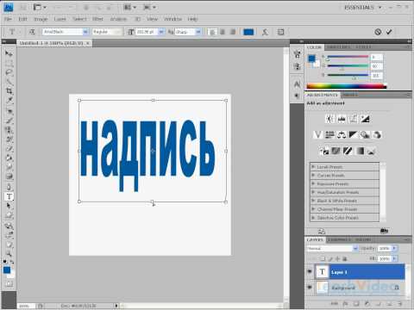Screen dimensions: 414x310
Task: Click the Threshold adjustment icon
Action: click(348, 151)
